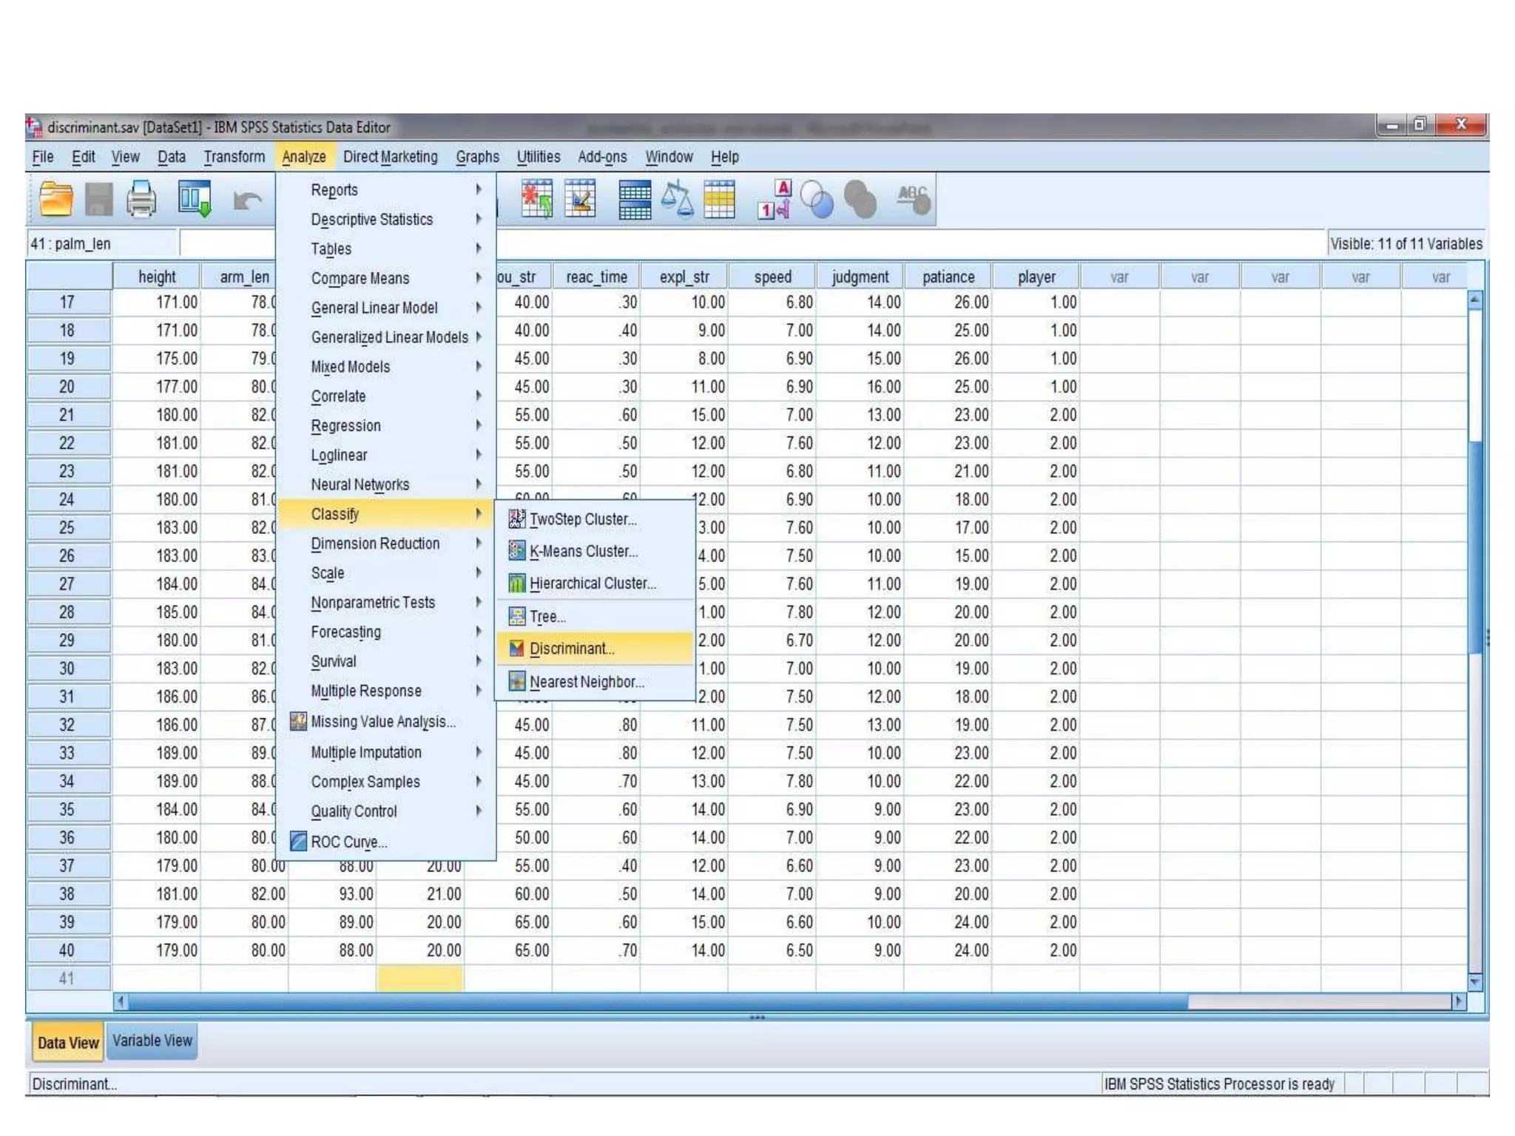This screenshot has height=1136, width=1515.
Task: Click the Value Labels toolbar icon
Action: click(x=775, y=200)
